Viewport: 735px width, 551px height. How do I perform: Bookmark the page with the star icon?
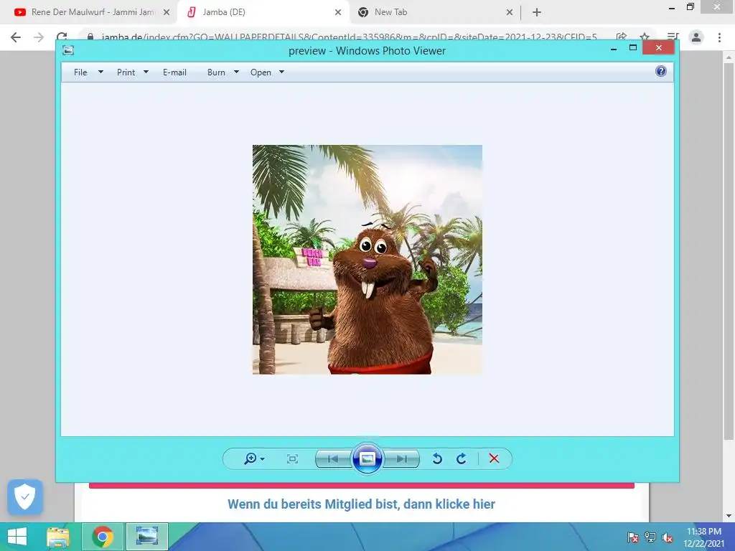645,37
